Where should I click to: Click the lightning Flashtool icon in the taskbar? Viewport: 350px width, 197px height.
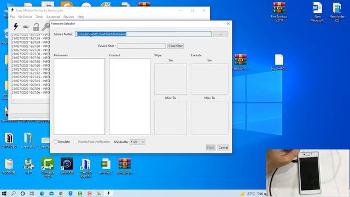(x=109, y=193)
